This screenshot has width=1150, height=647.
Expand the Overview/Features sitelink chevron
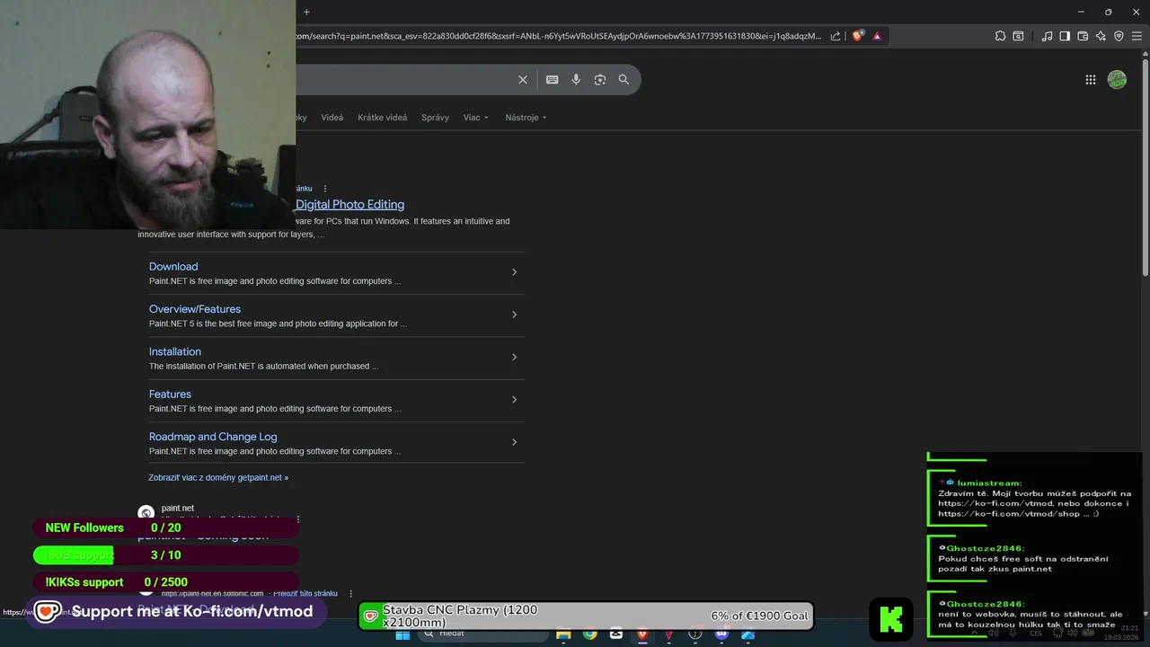pos(514,315)
